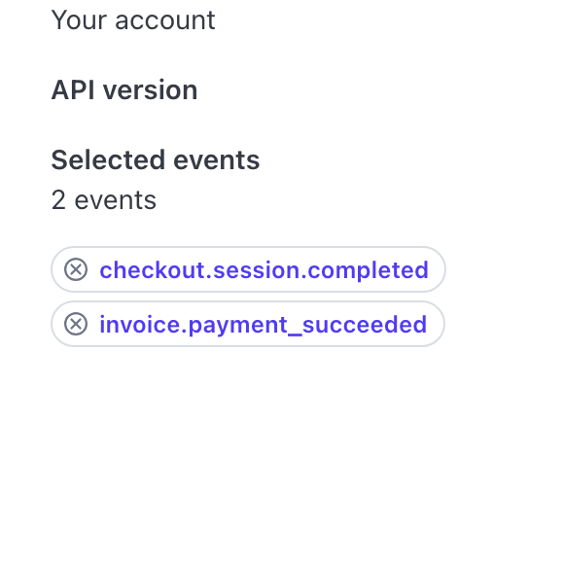Open the invoice.payment_succeeded event link
Image resolution: width=564 pixels, height=564 pixels.
point(264,325)
